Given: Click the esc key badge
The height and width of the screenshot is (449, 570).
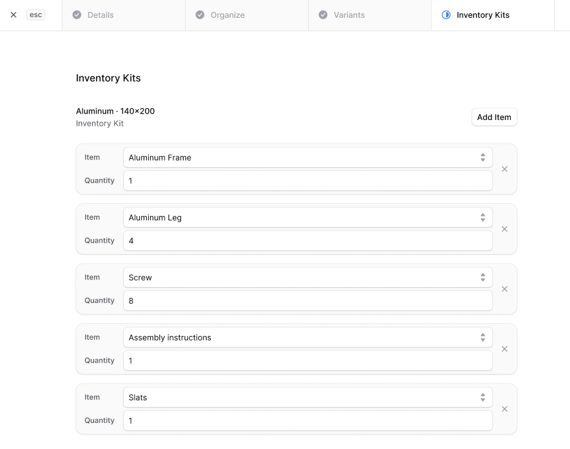Looking at the screenshot, I should click(36, 15).
